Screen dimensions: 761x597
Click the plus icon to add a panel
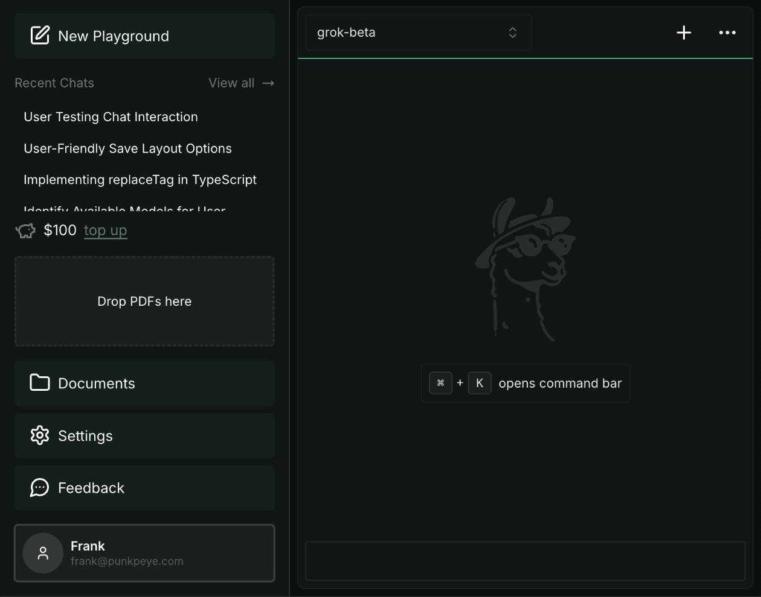684,33
